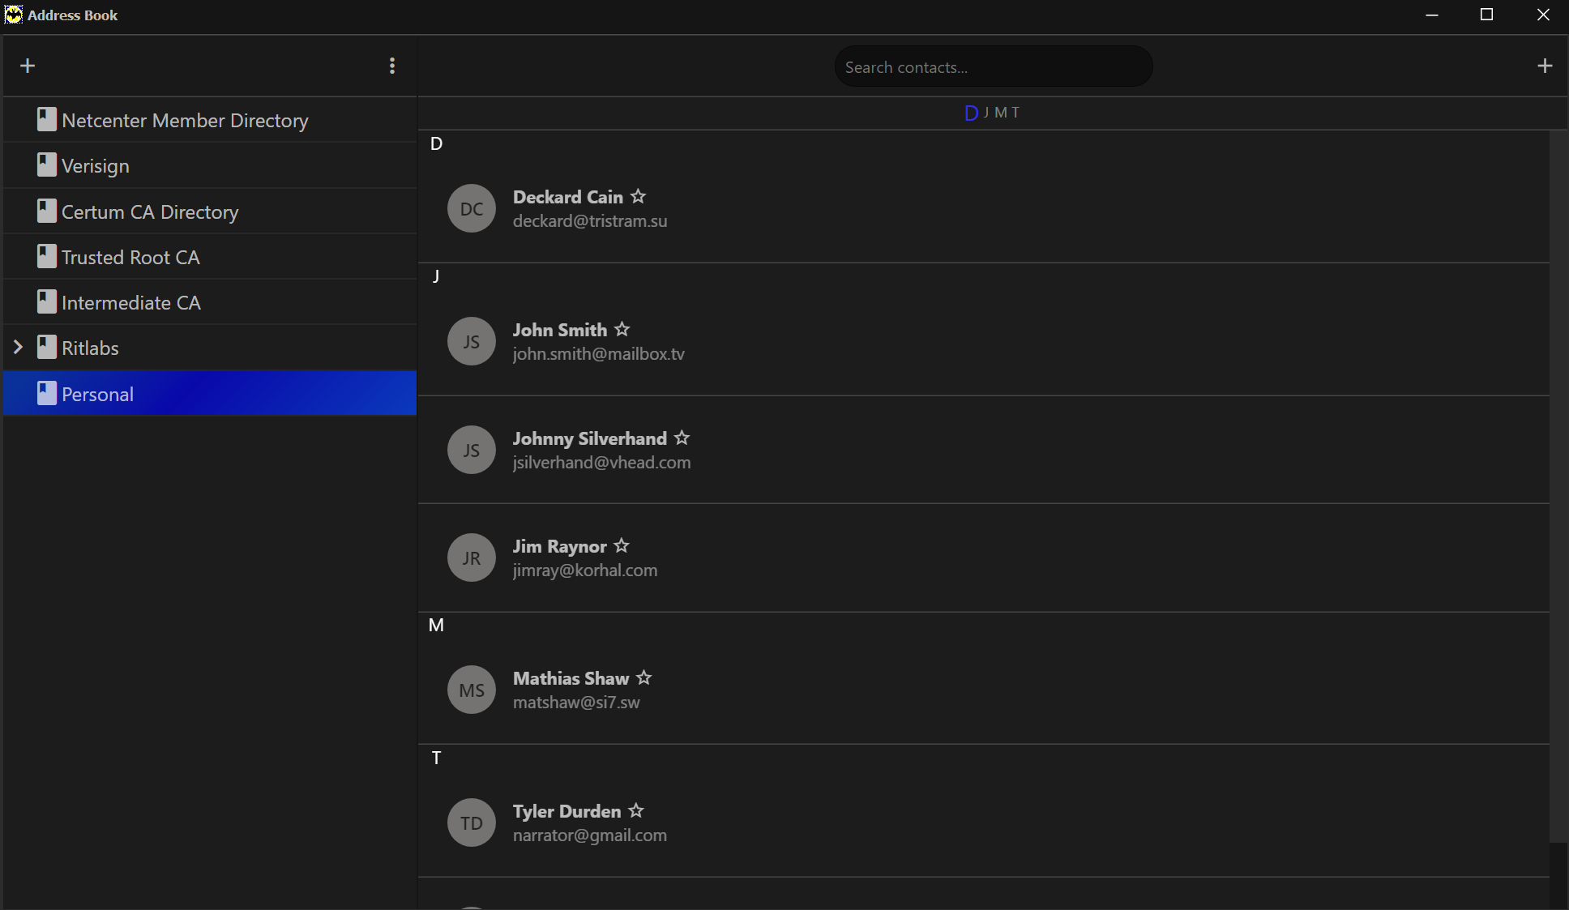Toggle favorite star for Tyler Durden
Screen dimensions: 1569x910
636,810
